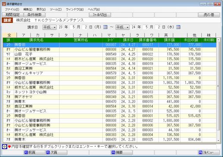Select the ワ index tab
Image resolution: width=223 pixels, height=157 pixels.
click(152, 35)
